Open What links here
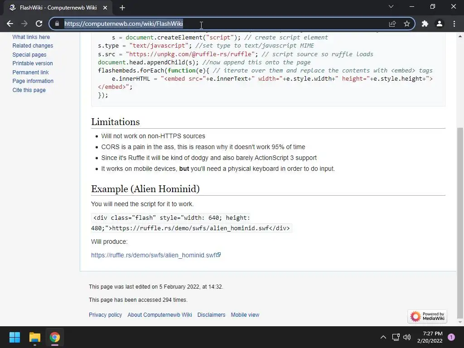This screenshot has width=464, height=348. tap(31, 37)
